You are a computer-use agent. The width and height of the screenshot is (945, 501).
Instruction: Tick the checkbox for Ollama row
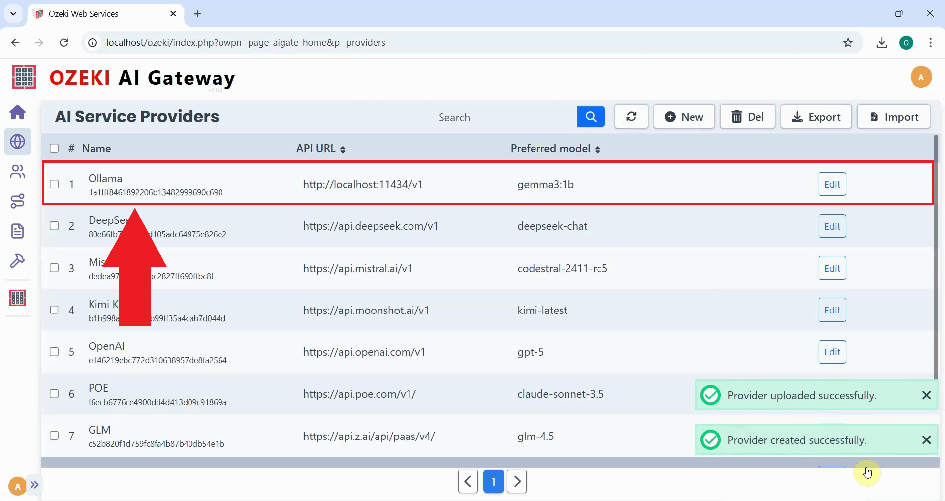coord(54,184)
